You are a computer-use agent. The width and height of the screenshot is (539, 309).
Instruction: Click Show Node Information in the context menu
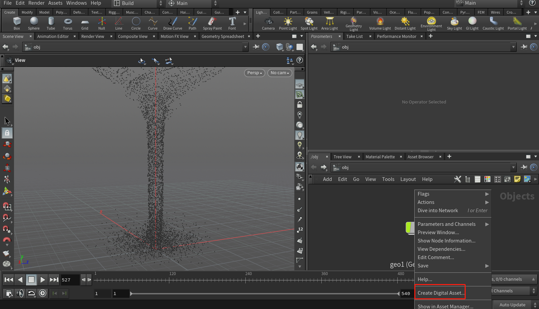(446, 240)
